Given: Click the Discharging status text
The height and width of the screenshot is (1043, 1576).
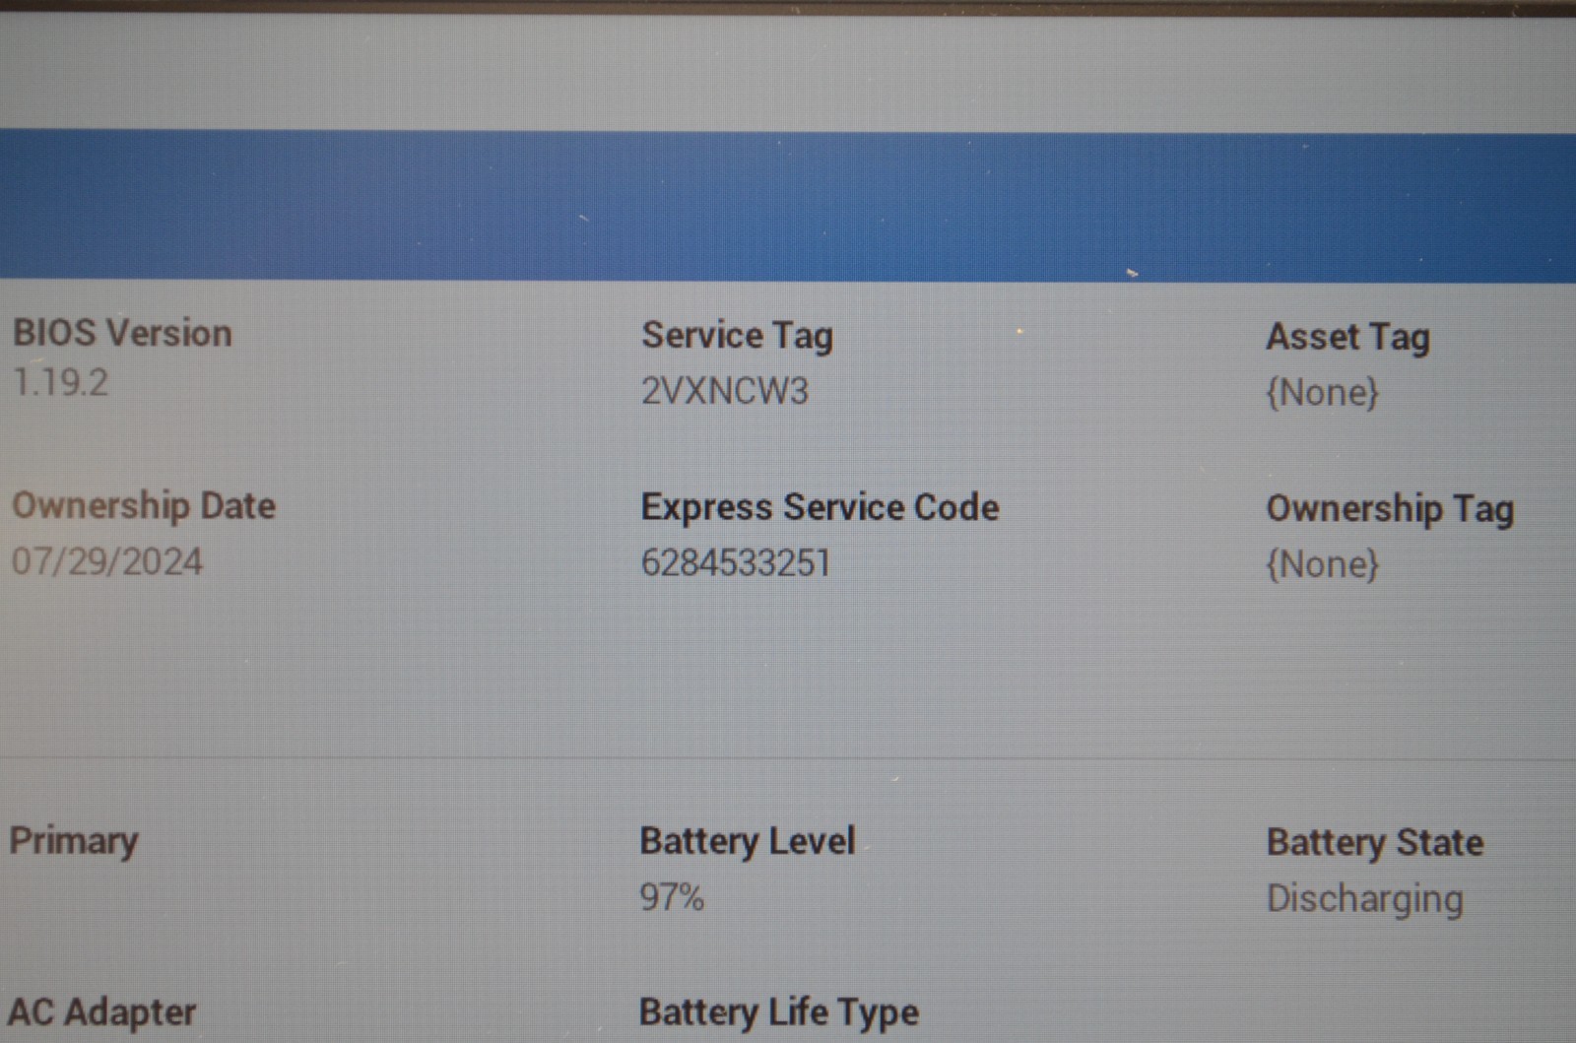Looking at the screenshot, I should pos(1365,899).
